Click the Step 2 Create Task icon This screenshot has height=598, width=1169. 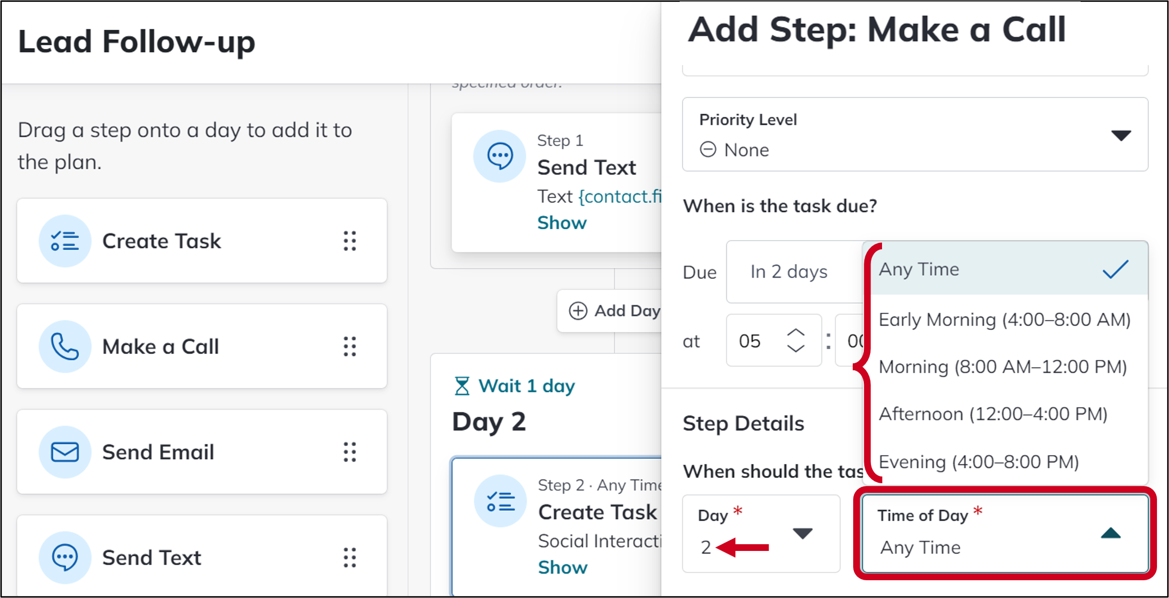500,501
